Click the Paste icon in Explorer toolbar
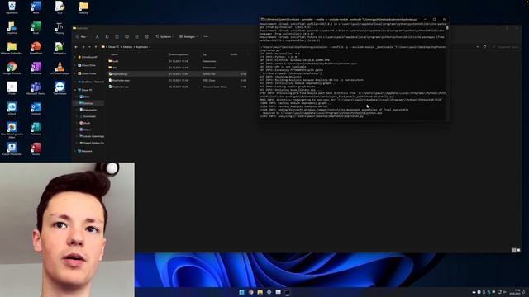 117,36
